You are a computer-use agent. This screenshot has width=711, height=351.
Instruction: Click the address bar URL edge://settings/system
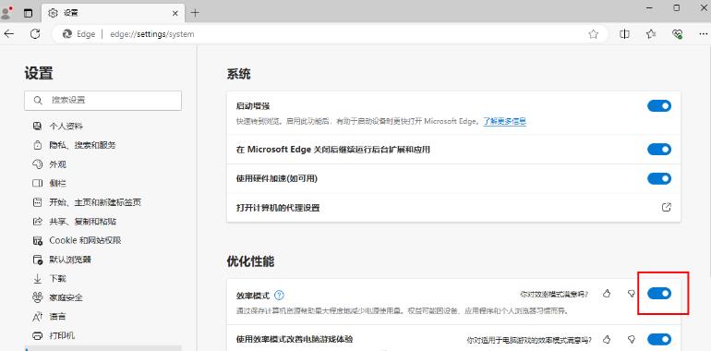point(152,34)
